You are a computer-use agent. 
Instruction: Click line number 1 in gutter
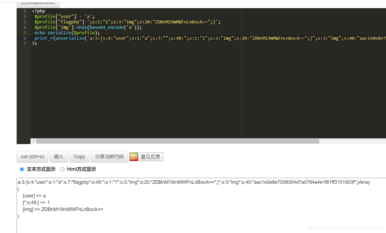[25, 11]
